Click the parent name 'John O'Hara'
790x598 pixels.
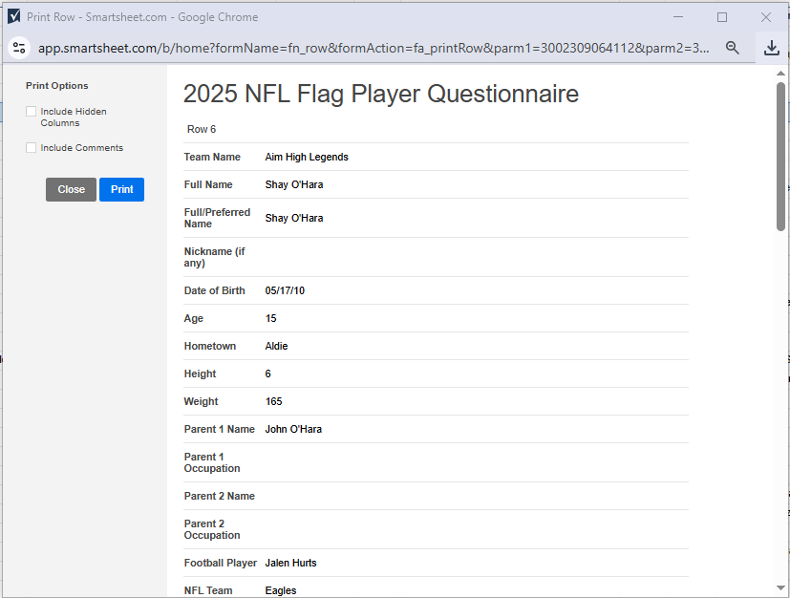(293, 429)
